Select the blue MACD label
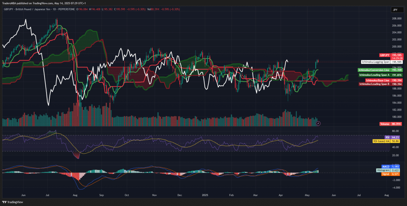Viewport: 407px width, 206px height. pyautogui.click(x=385, y=166)
